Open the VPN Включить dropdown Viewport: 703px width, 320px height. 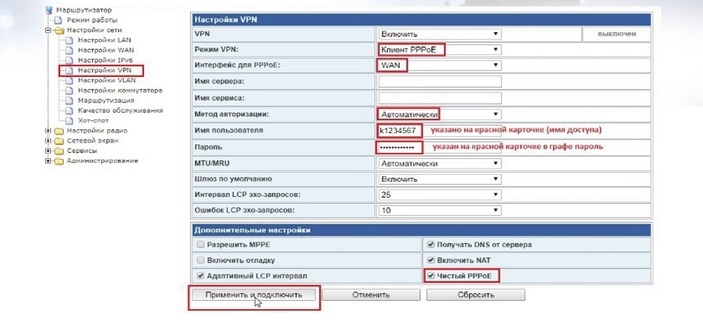point(440,34)
